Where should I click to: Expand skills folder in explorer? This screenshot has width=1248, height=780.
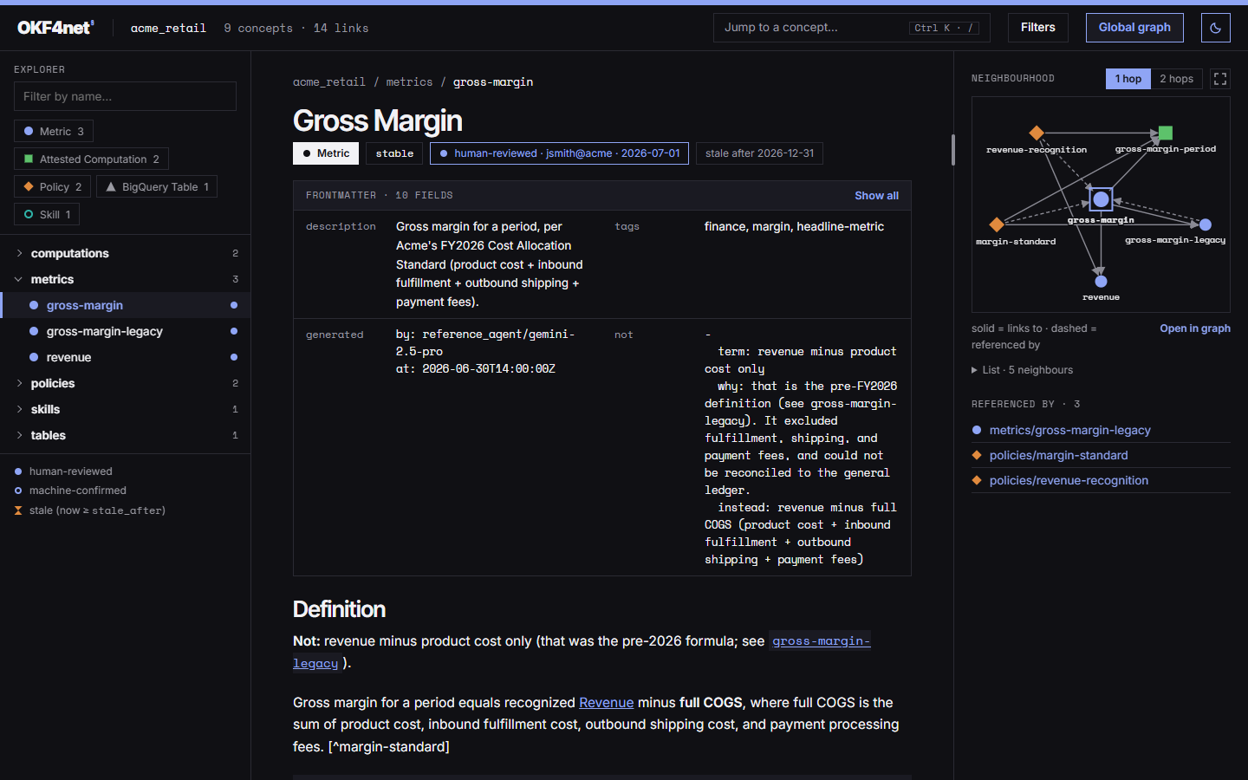125,409
